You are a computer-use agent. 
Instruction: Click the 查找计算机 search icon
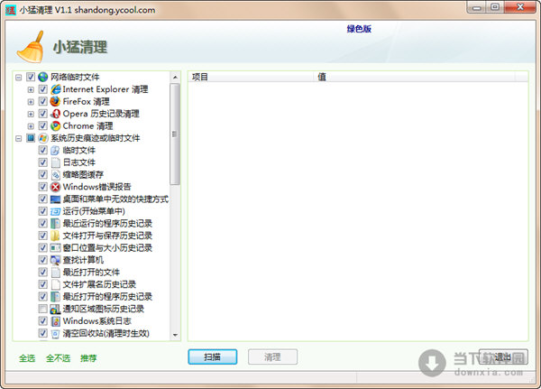[x=55, y=260]
